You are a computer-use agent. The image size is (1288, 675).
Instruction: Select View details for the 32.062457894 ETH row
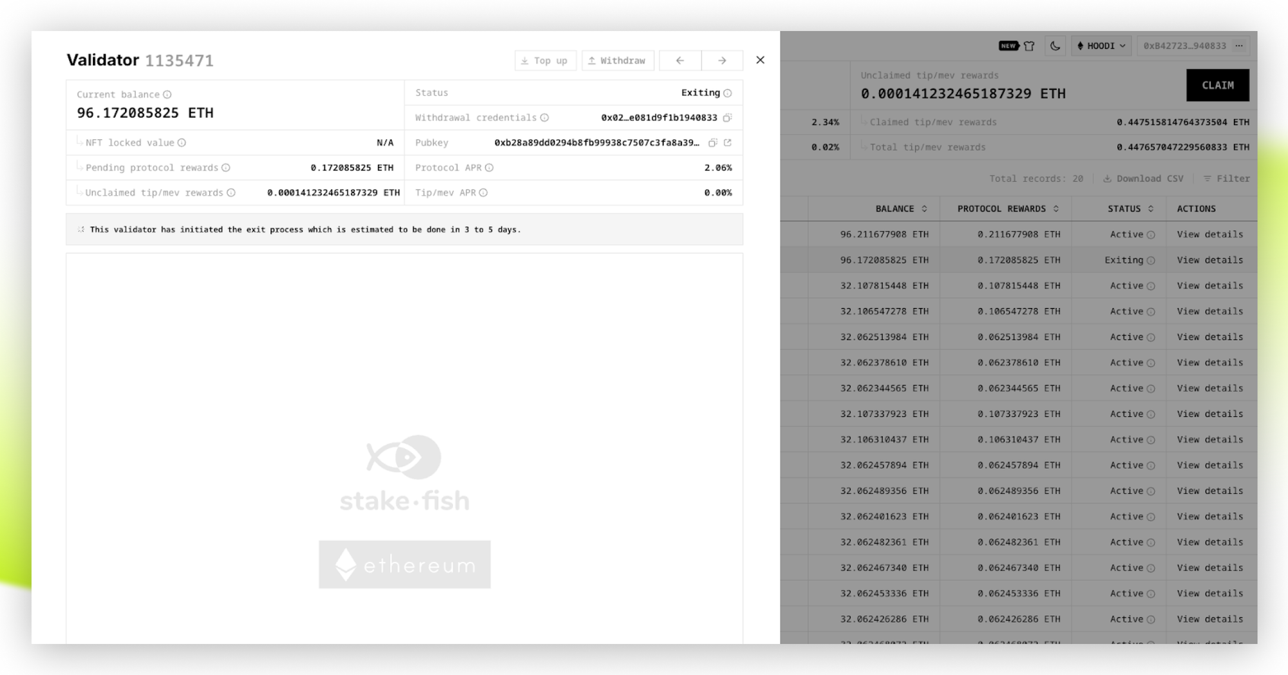pos(1210,466)
